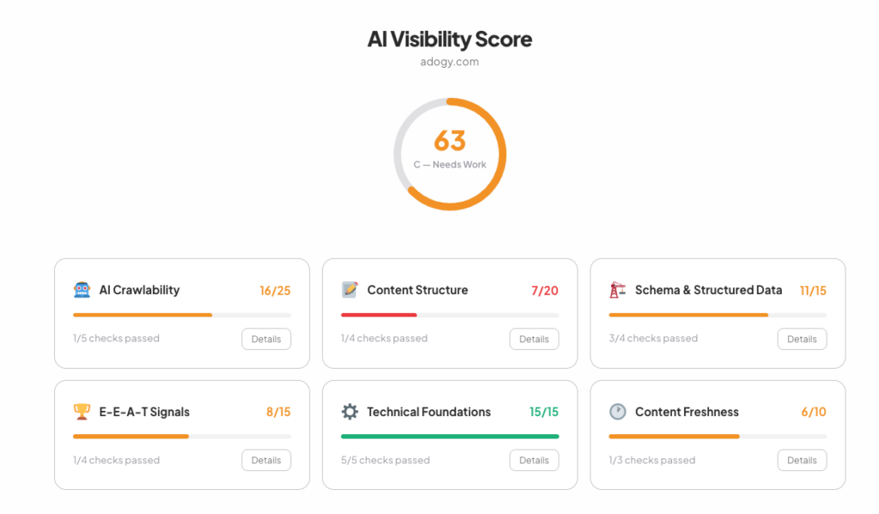Viewport: 879px width, 514px height.
Task: Select the tower icon on Schema & Structured Data
Action: 616,290
